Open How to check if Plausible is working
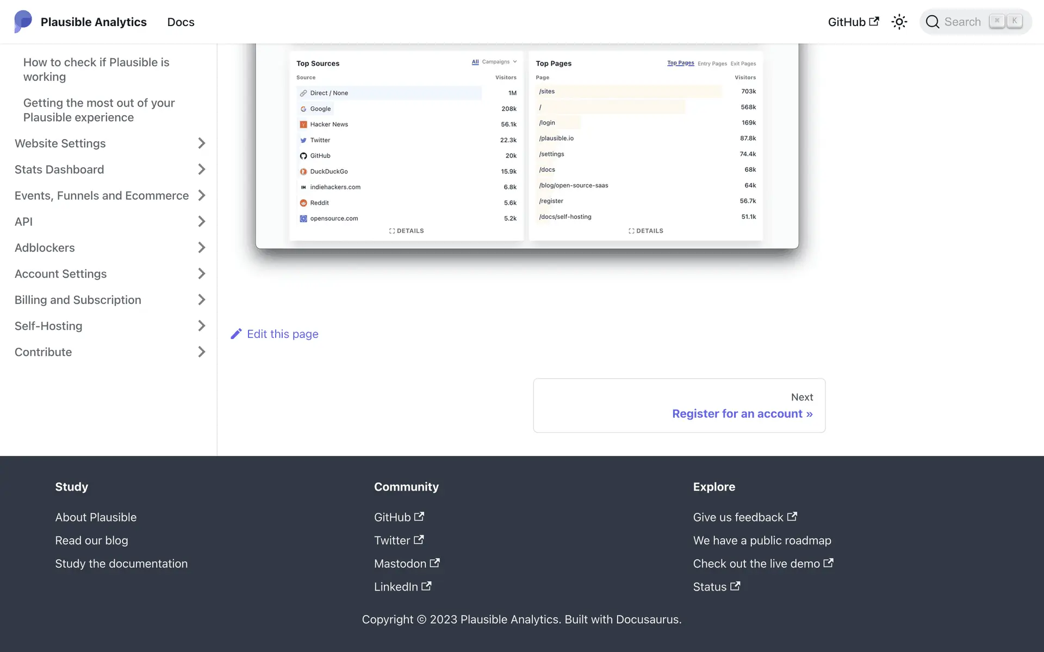The width and height of the screenshot is (1044, 652). [x=96, y=70]
